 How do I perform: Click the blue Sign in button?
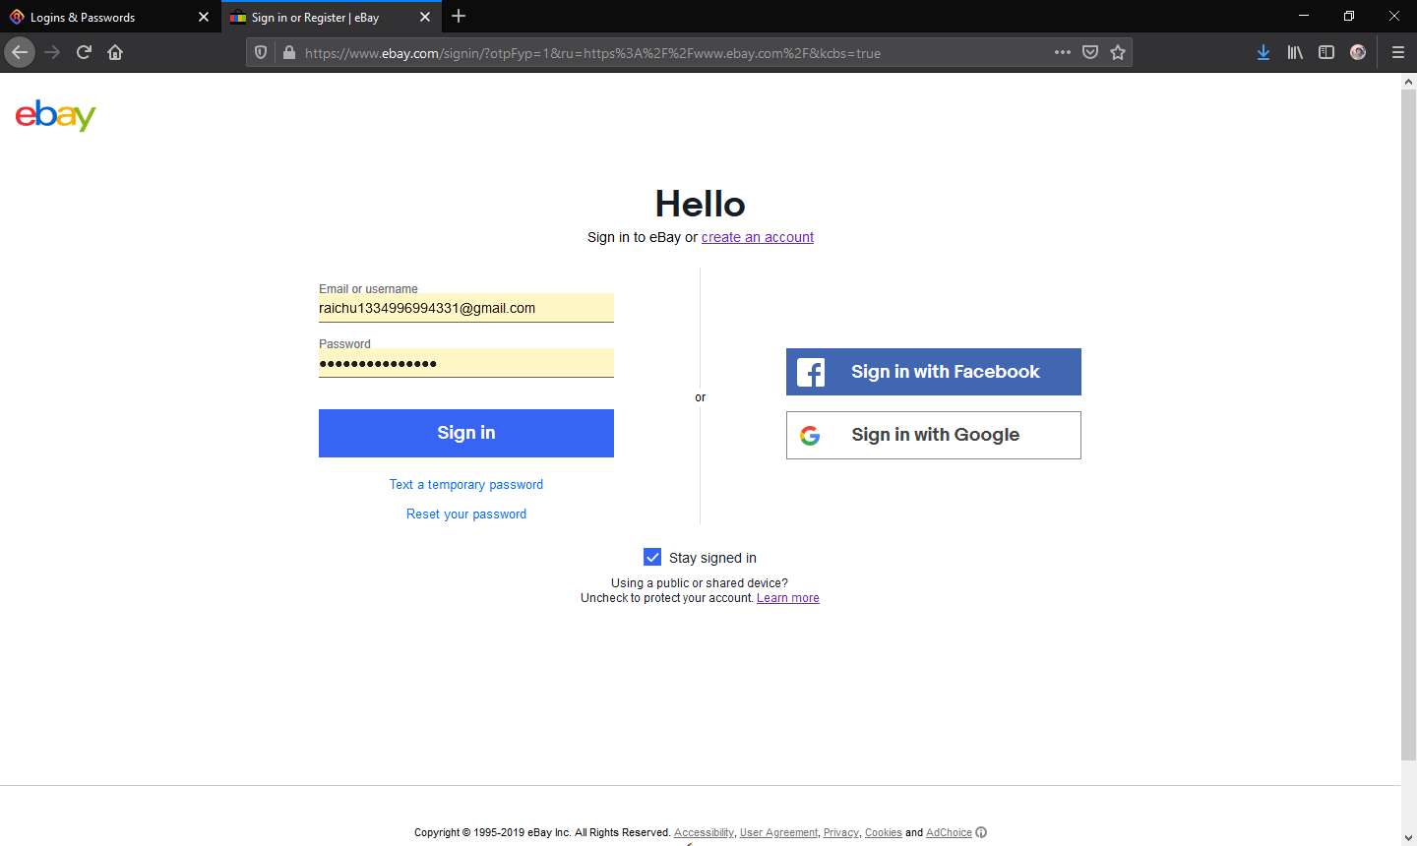pos(466,433)
